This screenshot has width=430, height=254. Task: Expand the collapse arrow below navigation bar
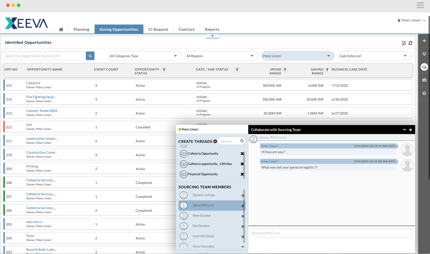pyautogui.click(x=212, y=36)
